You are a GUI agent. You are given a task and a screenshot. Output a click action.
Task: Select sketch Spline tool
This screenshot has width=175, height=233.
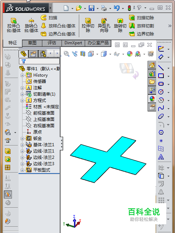tap(161, 108)
